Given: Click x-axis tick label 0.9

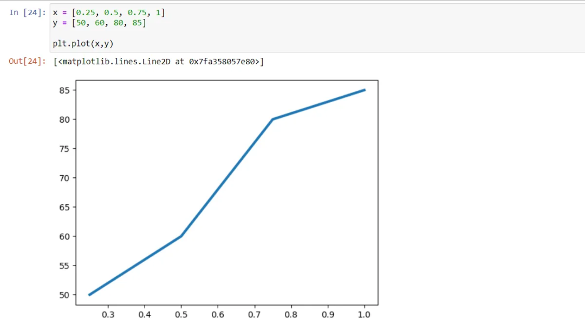Looking at the screenshot, I should click(x=328, y=315).
